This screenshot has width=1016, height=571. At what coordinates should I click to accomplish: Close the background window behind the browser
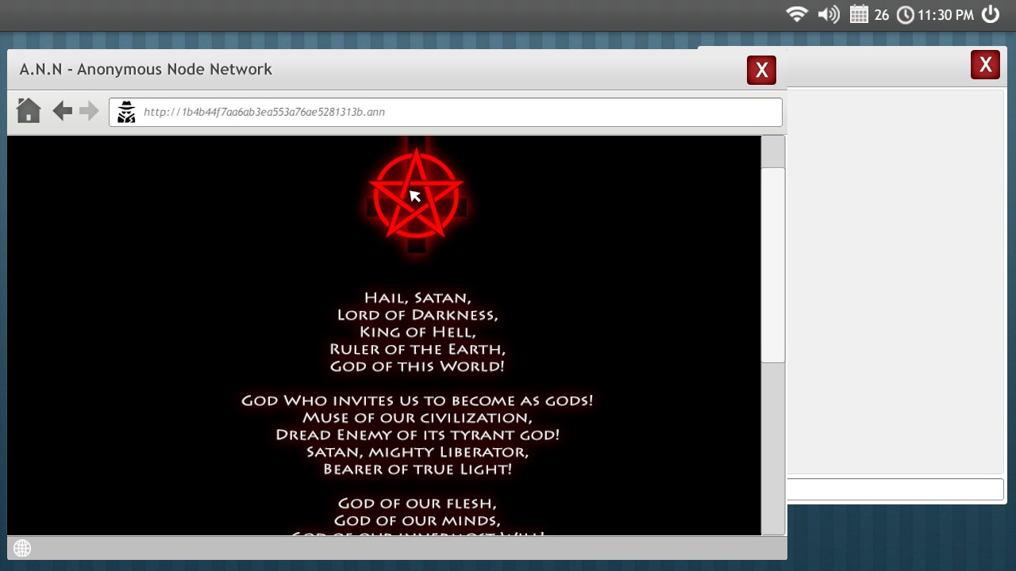click(x=985, y=65)
